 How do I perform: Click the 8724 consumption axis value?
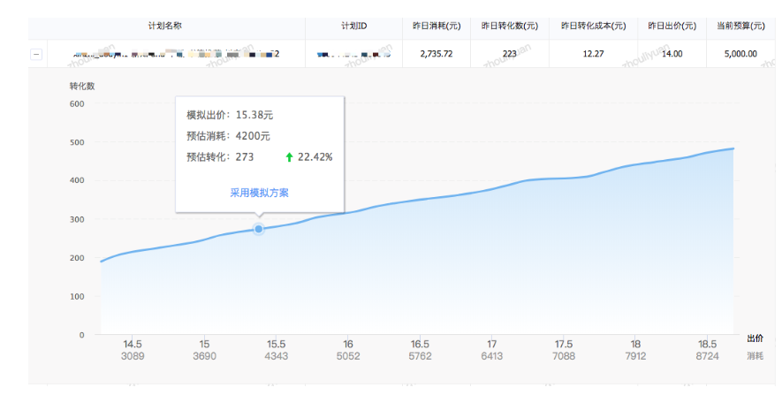pyautogui.click(x=707, y=356)
